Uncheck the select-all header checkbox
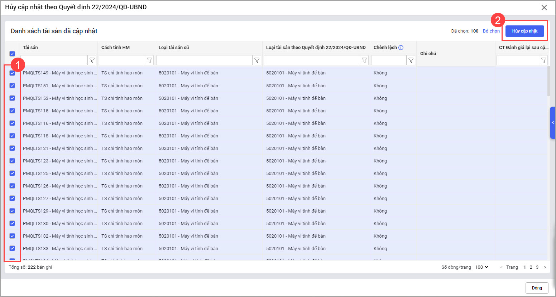Screen dimensions: 556x297 (12, 54)
